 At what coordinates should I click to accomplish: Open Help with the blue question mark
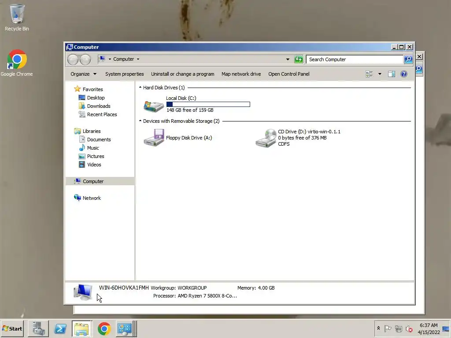coord(404,74)
